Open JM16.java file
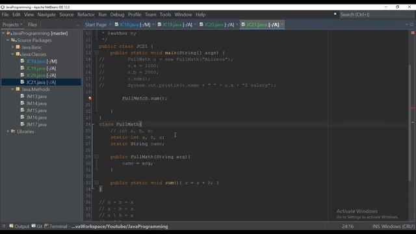The width and height of the screenshot is (416, 234). 36,118
